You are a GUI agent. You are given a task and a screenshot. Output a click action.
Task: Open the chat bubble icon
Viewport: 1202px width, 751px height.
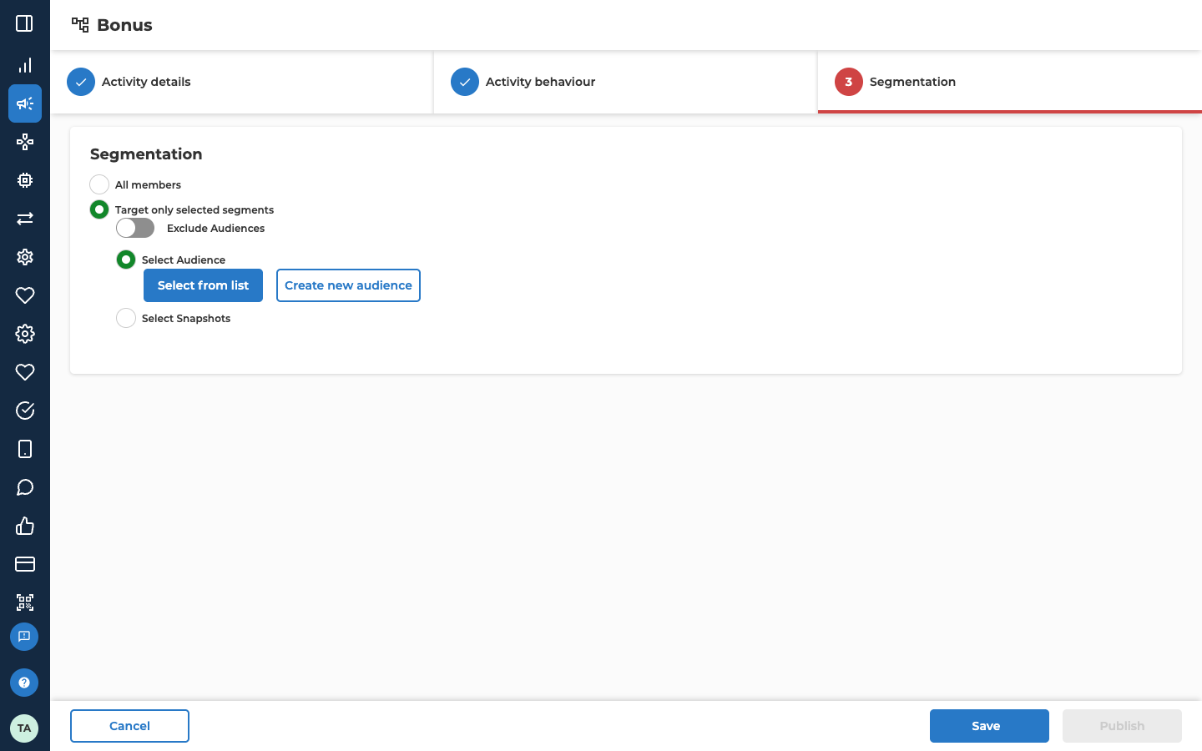25,487
